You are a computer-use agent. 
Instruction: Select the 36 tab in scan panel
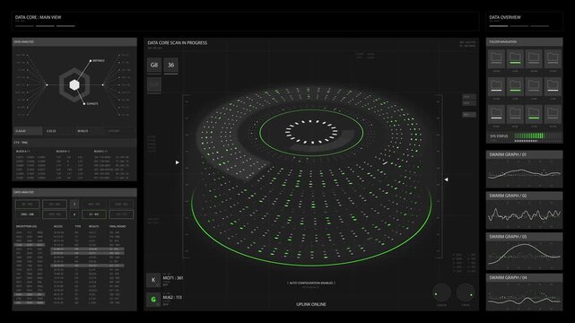(171, 65)
